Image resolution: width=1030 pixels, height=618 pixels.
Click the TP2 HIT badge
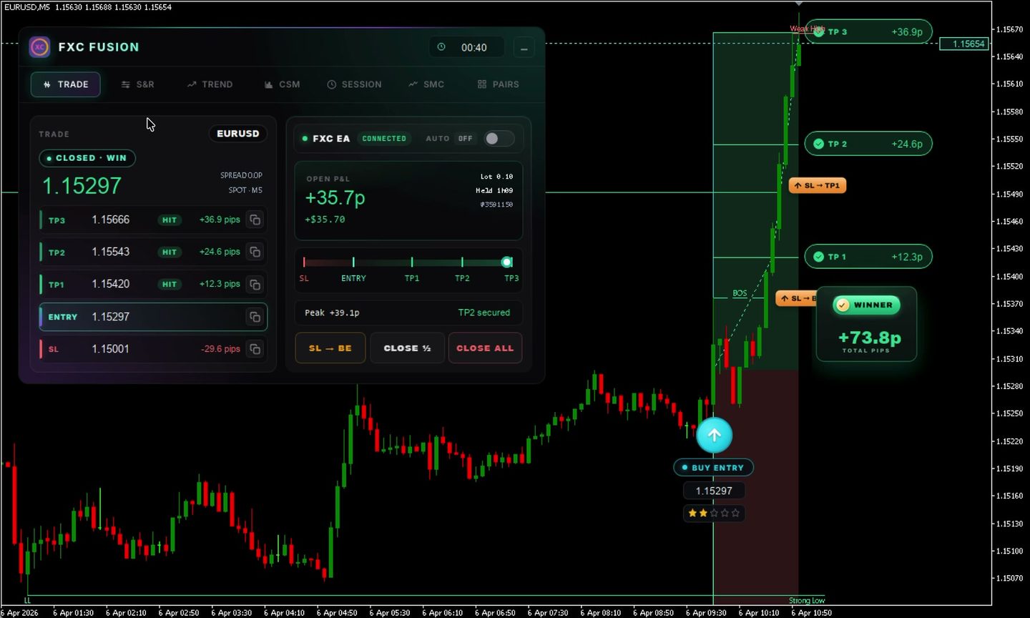170,252
